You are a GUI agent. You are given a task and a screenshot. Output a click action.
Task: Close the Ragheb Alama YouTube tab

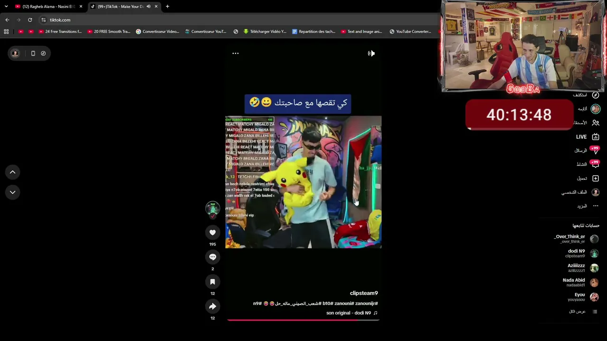(x=81, y=7)
